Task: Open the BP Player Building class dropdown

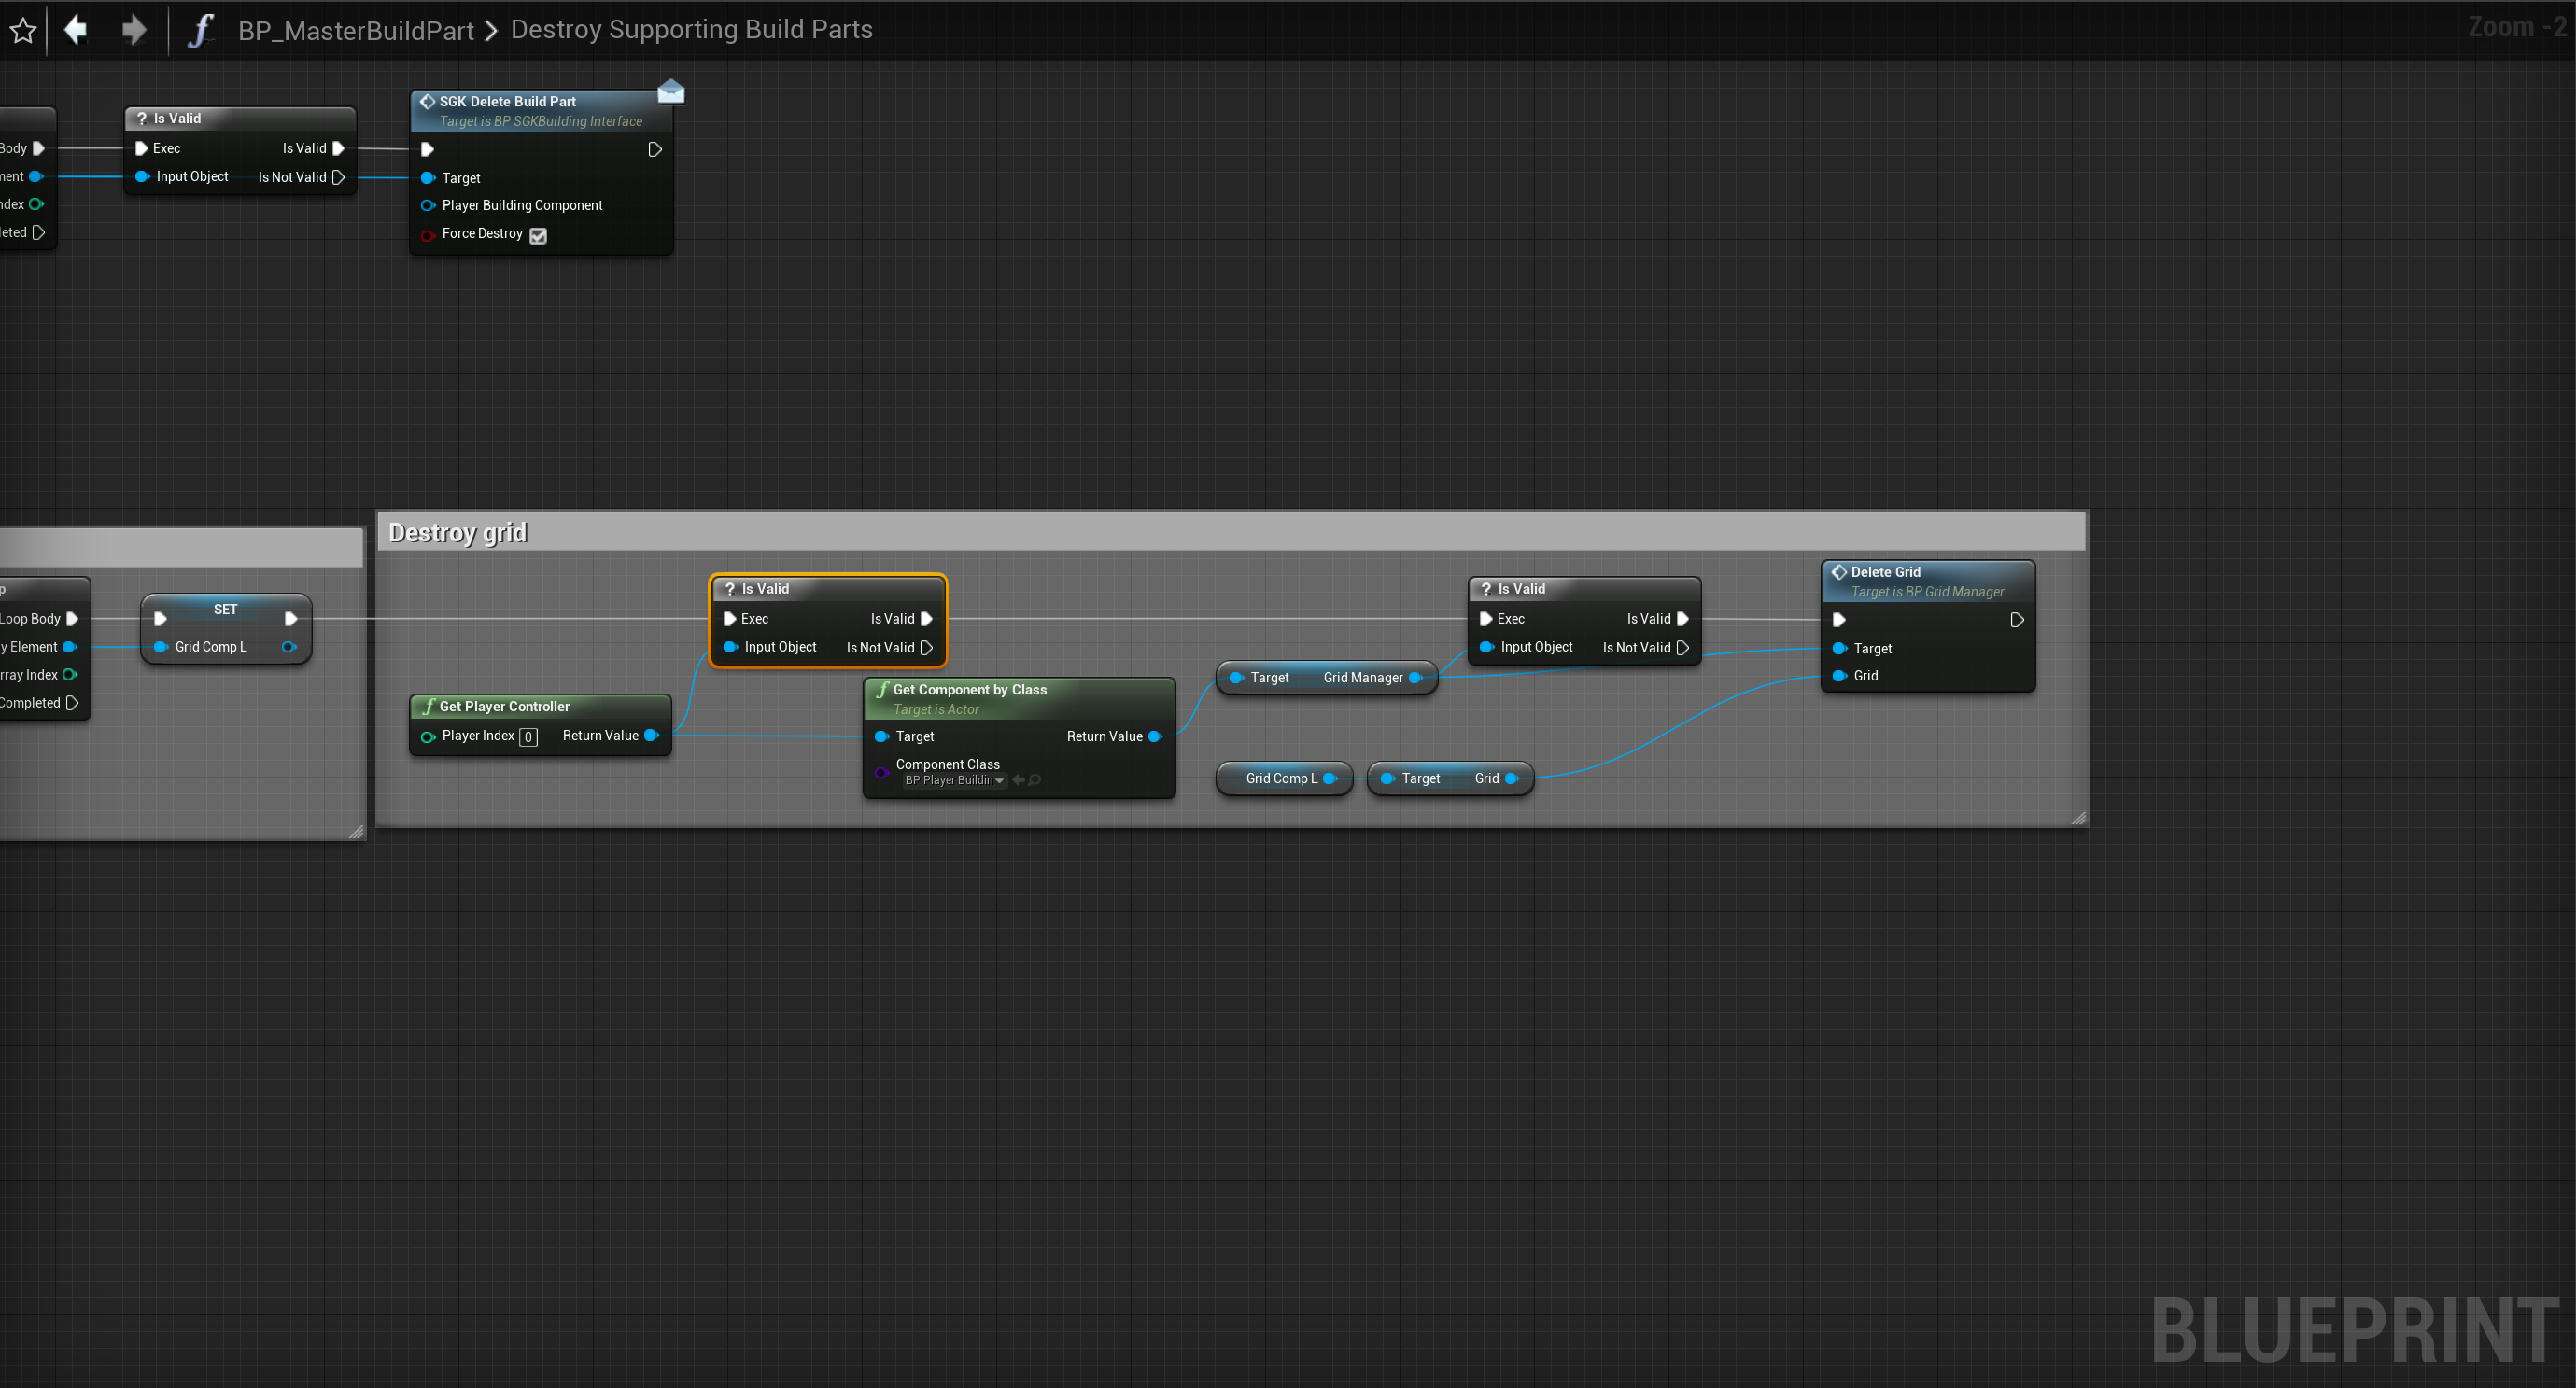Action: coord(954,780)
